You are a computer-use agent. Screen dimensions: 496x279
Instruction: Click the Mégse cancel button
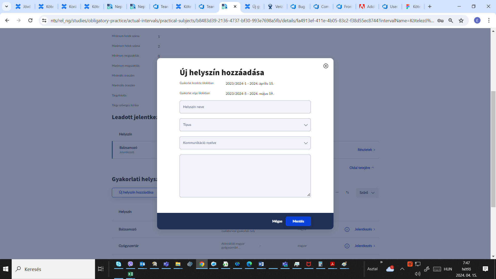pyautogui.click(x=277, y=221)
